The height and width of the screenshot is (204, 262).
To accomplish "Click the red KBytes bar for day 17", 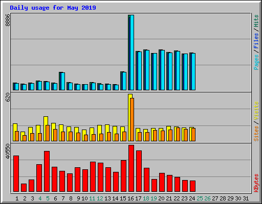I will click(x=139, y=171).
